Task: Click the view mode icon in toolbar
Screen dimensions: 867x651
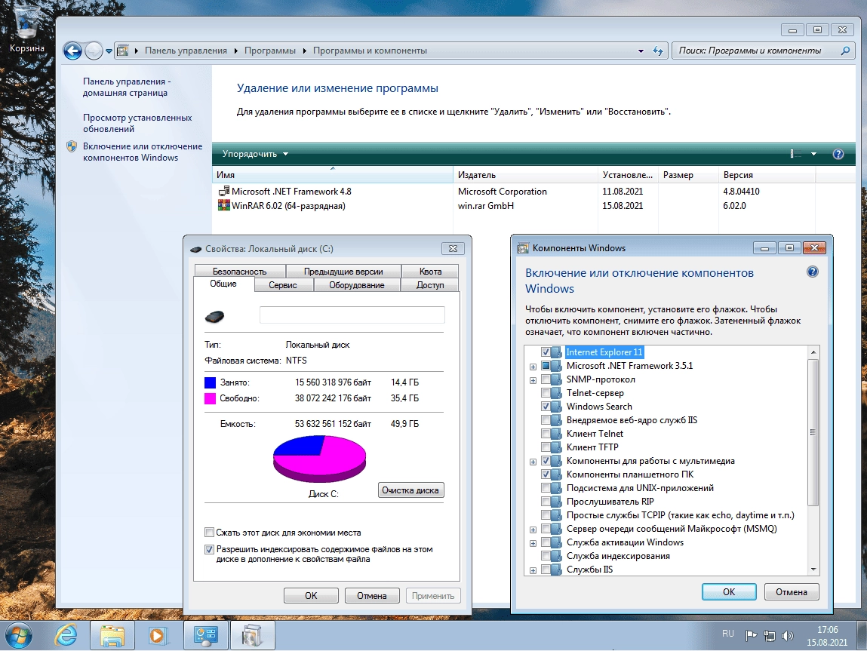Action: [x=795, y=154]
